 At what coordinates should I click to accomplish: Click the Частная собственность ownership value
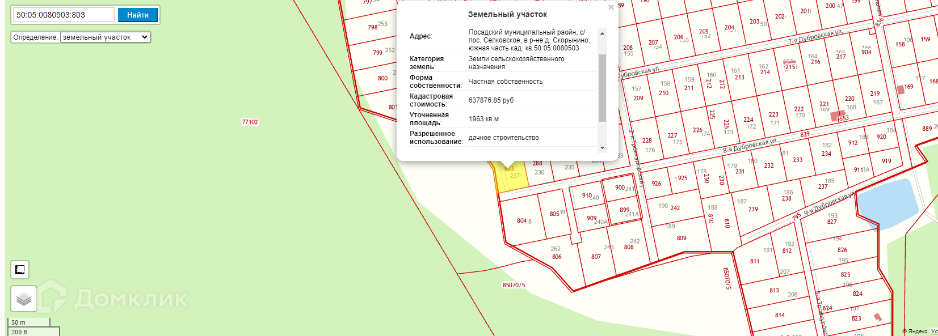(505, 82)
